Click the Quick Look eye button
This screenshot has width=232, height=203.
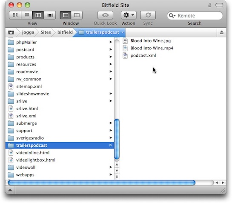point(105,15)
